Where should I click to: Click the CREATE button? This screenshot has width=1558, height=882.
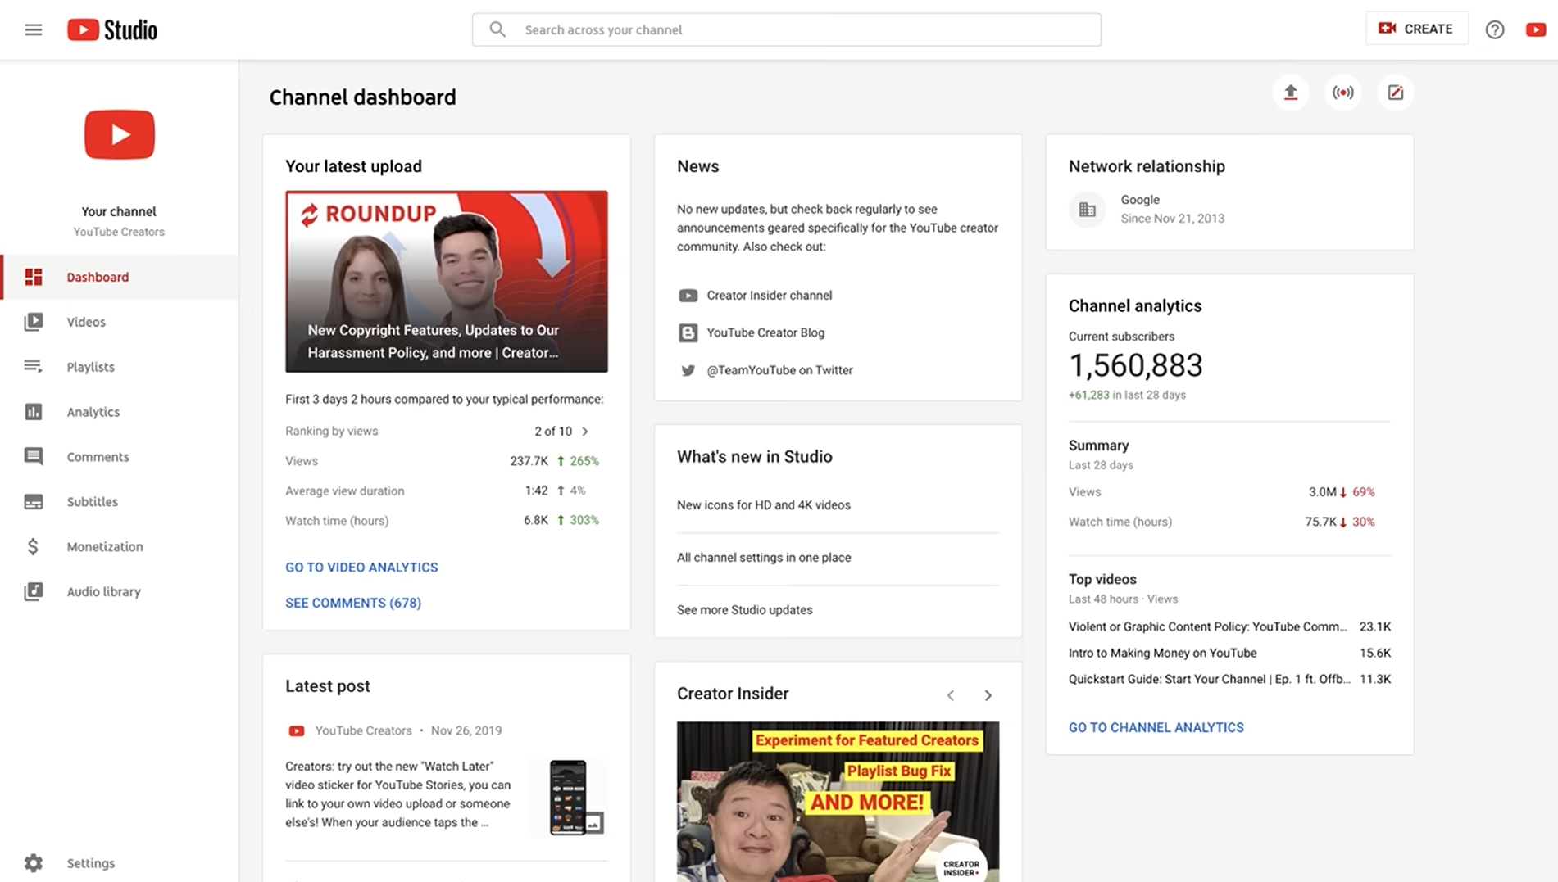[x=1417, y=28]
